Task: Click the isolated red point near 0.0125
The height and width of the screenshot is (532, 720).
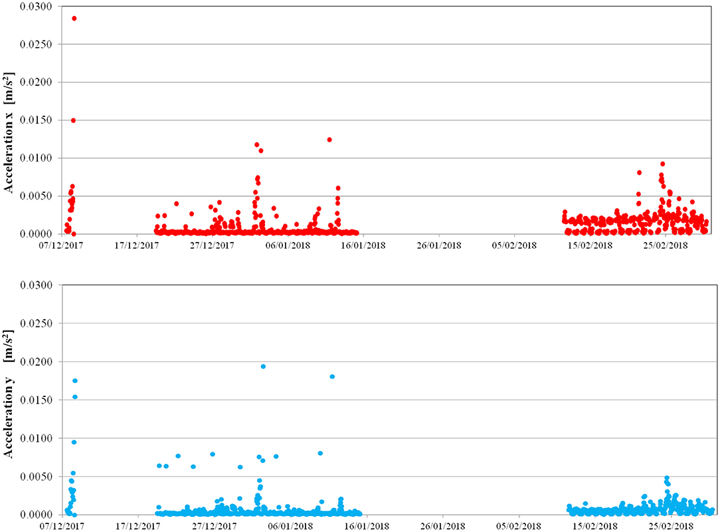Action: (x=329, y=140)
